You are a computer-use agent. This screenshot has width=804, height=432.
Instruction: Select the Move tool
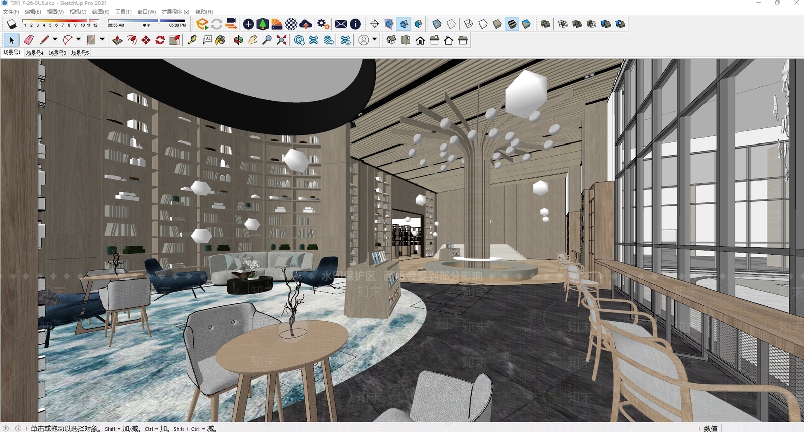click(146, 40)
